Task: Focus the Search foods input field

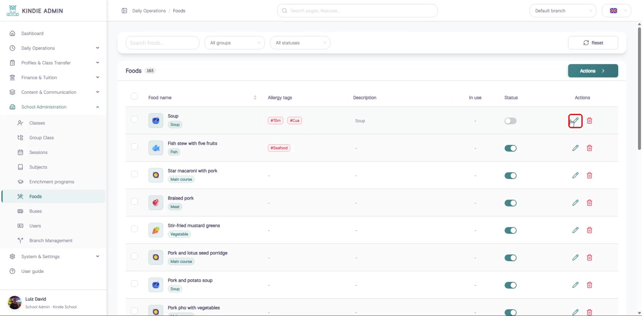Action: 163,43
